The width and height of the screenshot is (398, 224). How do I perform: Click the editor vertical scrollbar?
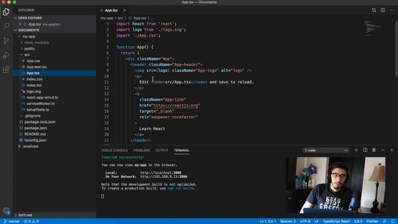397,49
